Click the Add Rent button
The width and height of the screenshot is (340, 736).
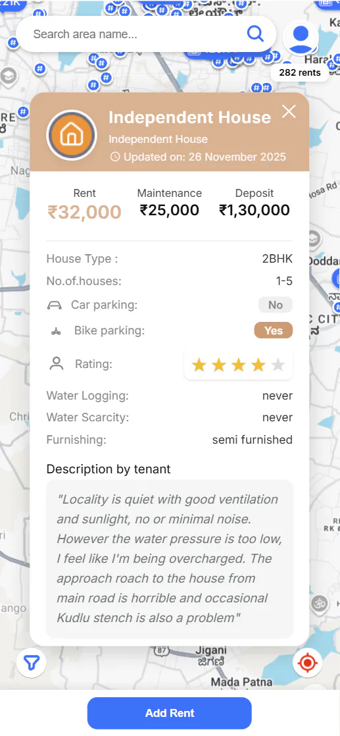[169, 713]
